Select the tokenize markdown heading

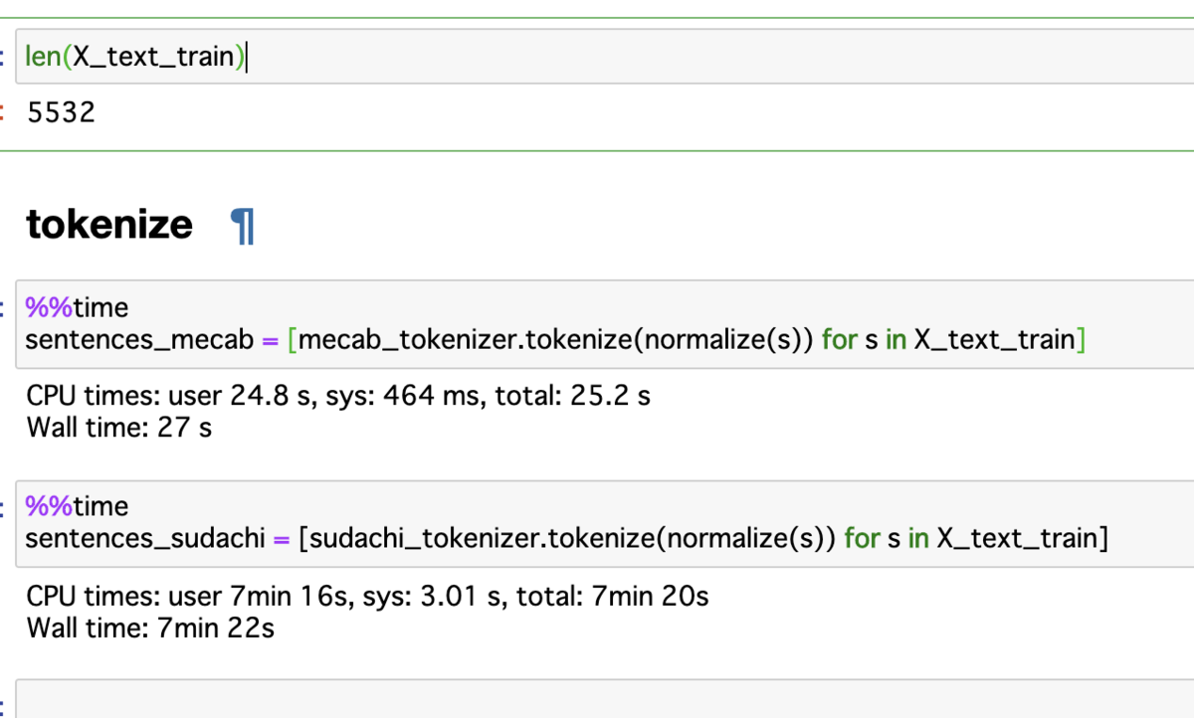(109, 225)
